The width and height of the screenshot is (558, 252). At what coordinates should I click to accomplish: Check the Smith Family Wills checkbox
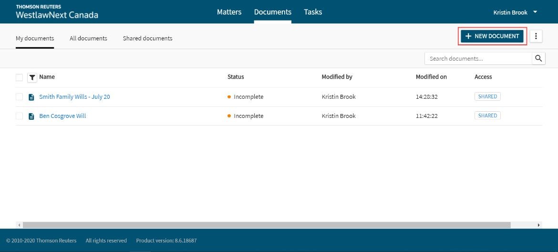[19, 97]
